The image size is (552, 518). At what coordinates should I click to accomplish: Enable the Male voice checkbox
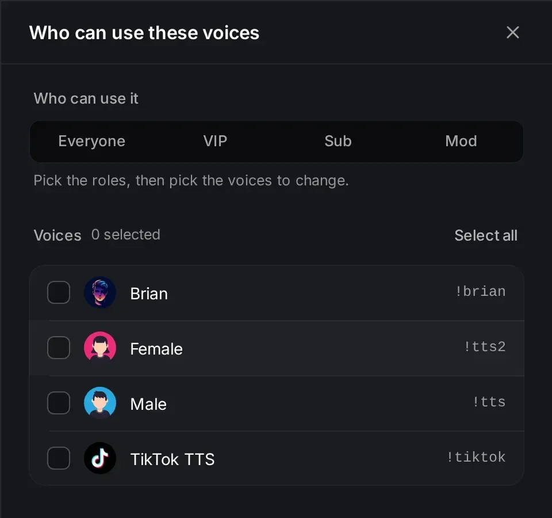click(x=59, y=403)
